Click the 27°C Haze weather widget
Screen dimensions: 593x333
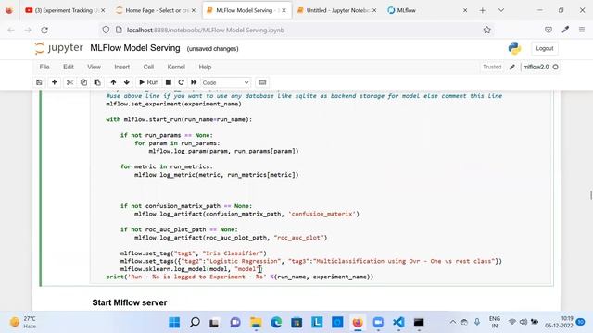[x=23, y=322]
